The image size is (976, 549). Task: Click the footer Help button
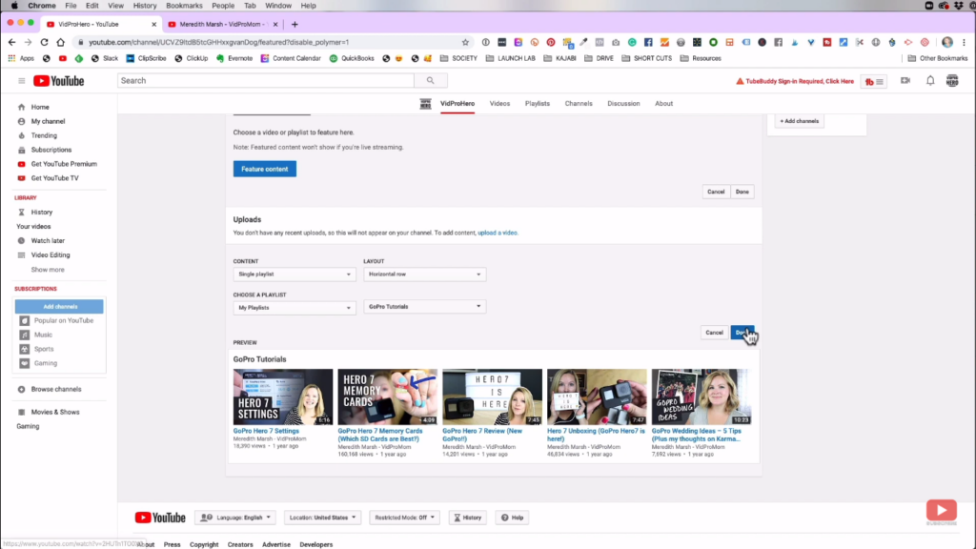coord(512,518)
